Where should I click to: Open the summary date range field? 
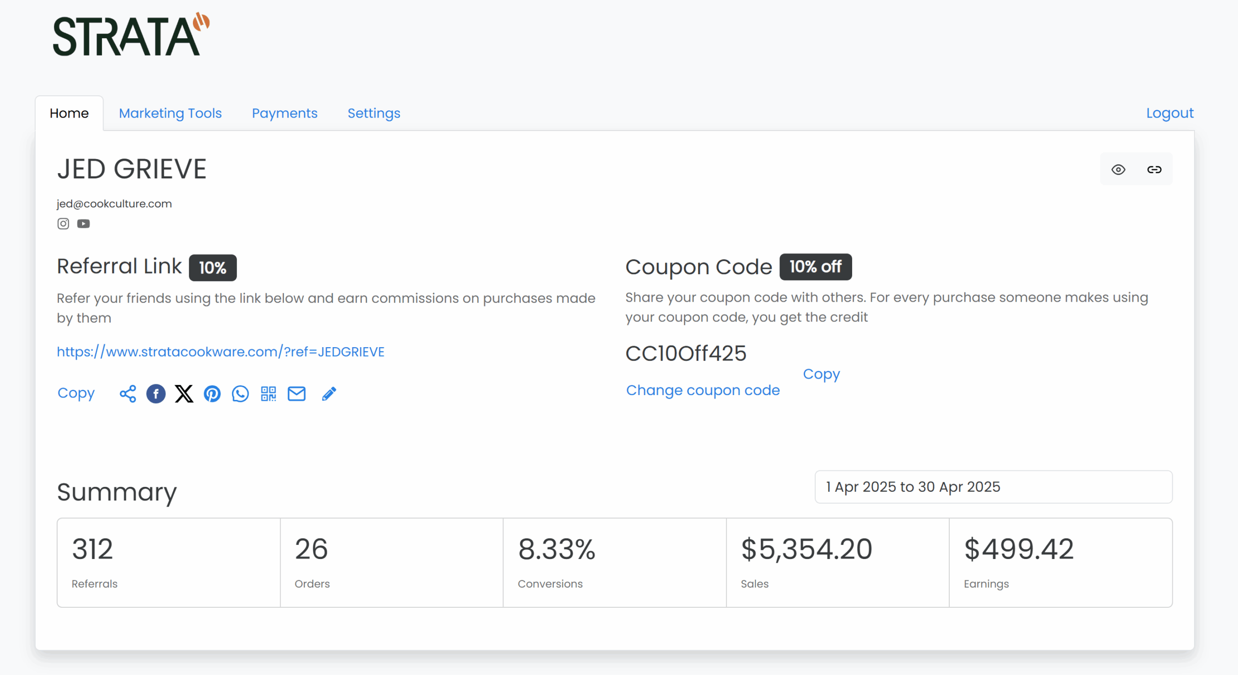click(x=993, y=486)
